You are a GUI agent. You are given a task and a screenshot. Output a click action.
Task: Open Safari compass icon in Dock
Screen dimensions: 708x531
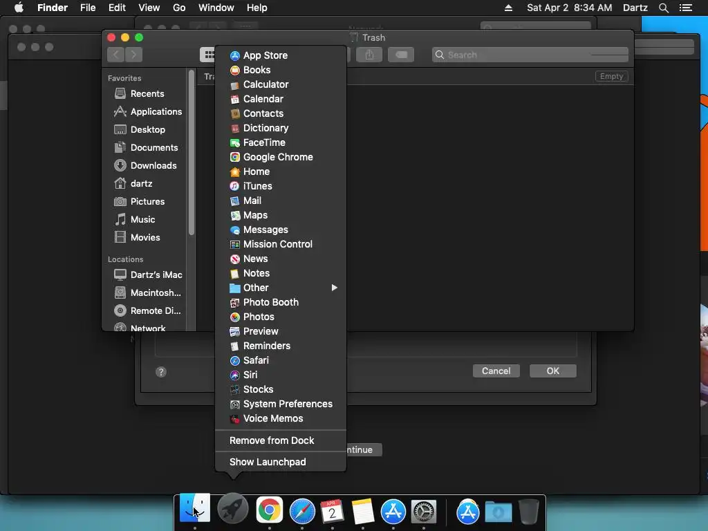point(302,511)
